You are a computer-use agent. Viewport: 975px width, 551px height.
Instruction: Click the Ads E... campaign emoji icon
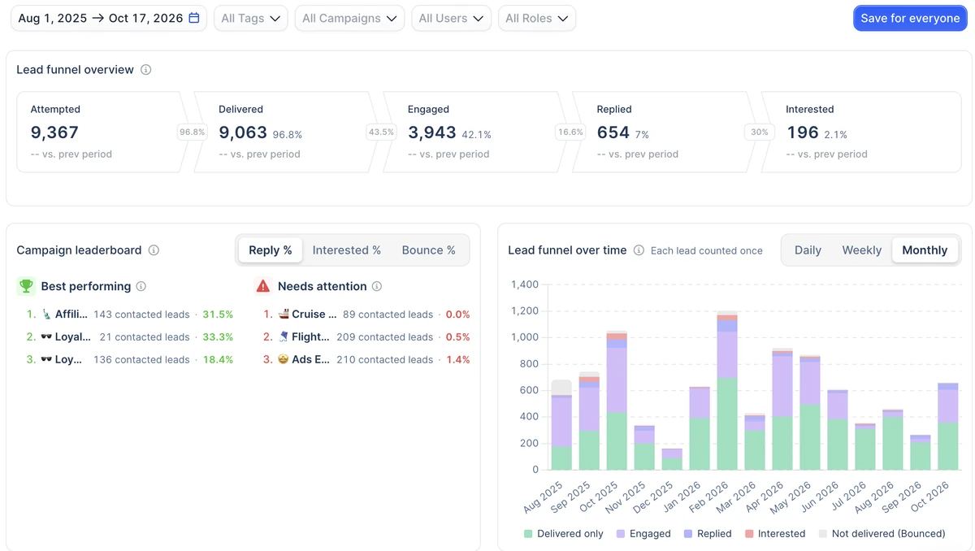284,360
